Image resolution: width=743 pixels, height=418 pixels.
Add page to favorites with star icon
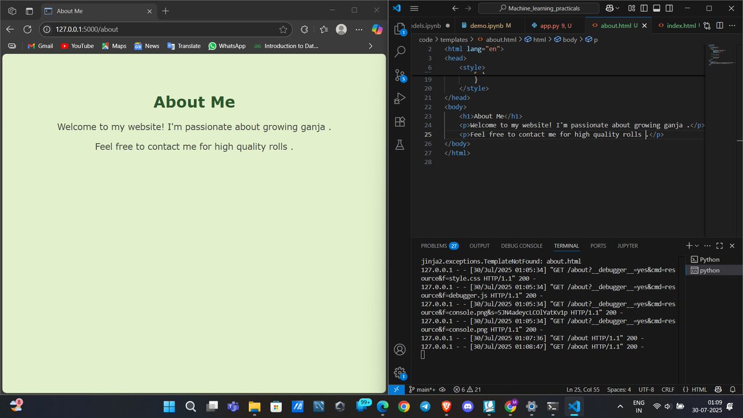283,29
